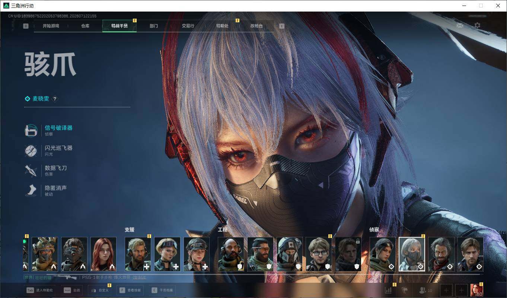507x298 pixels.
Task: Open the 交易行 tab
Action: coord(188,26)
